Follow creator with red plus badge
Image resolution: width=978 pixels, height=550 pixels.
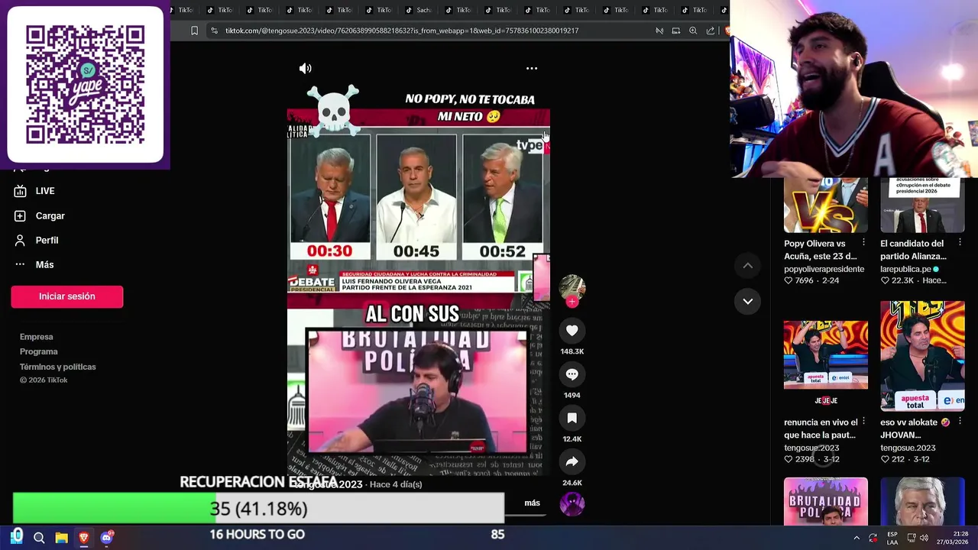pos(572,302)
